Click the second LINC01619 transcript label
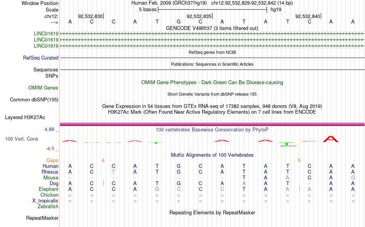The image size is (365, 227). point(46,40)
